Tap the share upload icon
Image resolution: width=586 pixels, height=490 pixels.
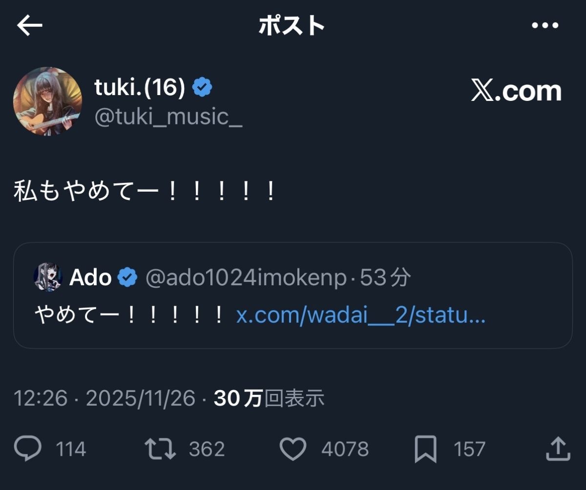557,449
